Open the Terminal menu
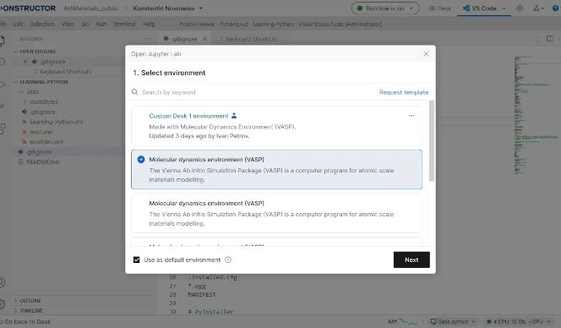Screen dimensions: 561x328 point(124,24)
